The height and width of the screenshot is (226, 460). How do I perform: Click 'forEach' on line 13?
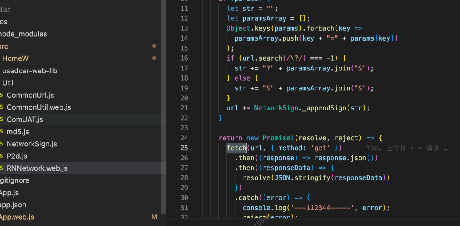(x=320, y=28)
